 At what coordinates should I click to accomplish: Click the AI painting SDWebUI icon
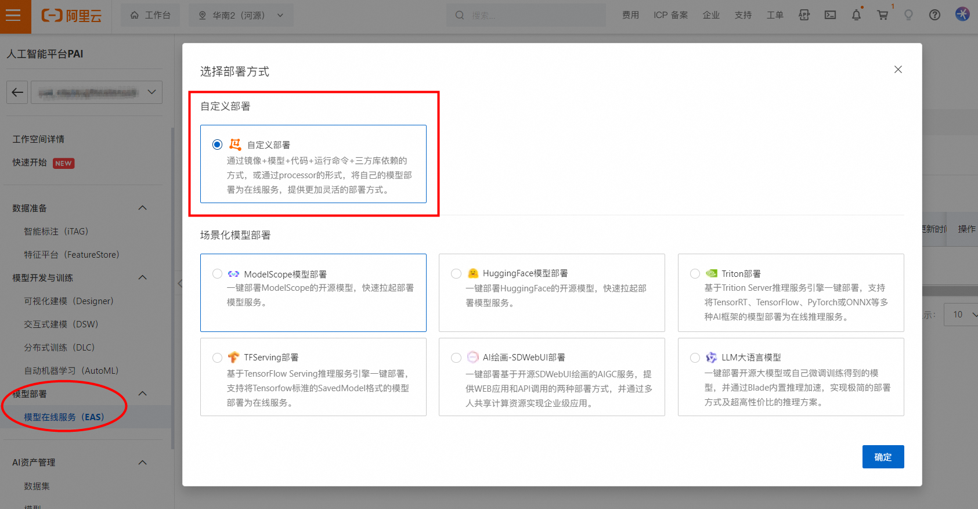473,357
